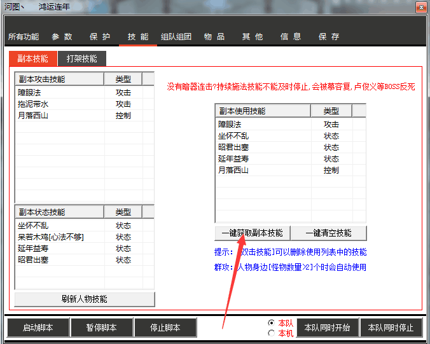Open the 组队组团 tab
The width and height of the screenshot is (430, 344).
coord(176,37)
